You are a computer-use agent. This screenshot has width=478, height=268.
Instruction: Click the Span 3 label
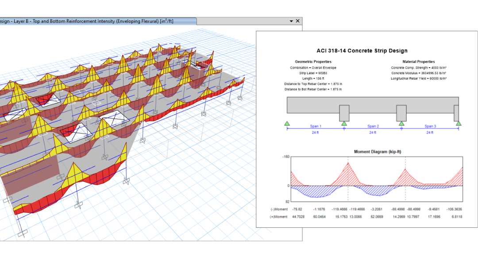tap(430, 126)
